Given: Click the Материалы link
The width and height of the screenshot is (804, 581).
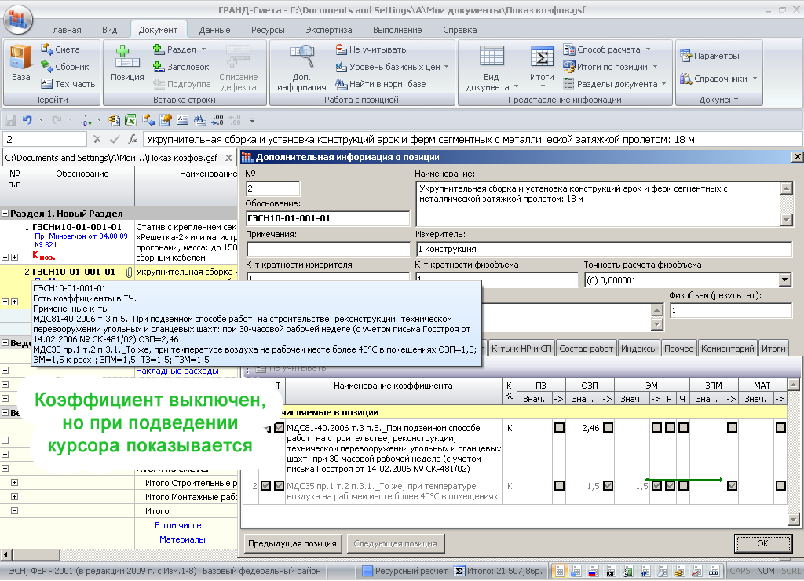Looking at the screenshot, I should tap(182, 539).
